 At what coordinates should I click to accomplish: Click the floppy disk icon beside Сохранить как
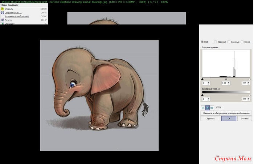pos(3,13)
